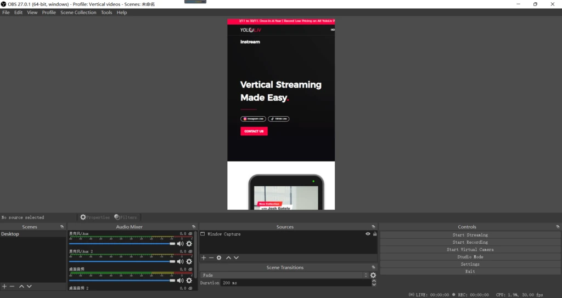Toggle lock on Window Capture source

[x=375, y=234]
